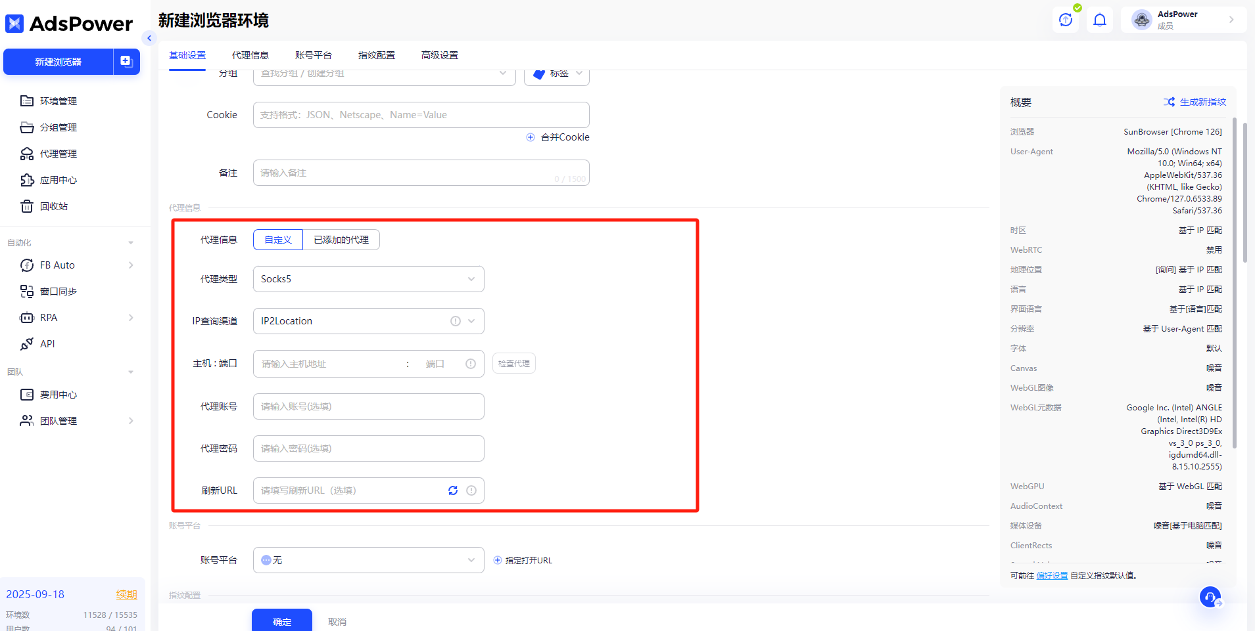Open the 代理类型 Socks5 dropdown
Image resolution: width=1255 pixels, height=631 pixels.
369,279
